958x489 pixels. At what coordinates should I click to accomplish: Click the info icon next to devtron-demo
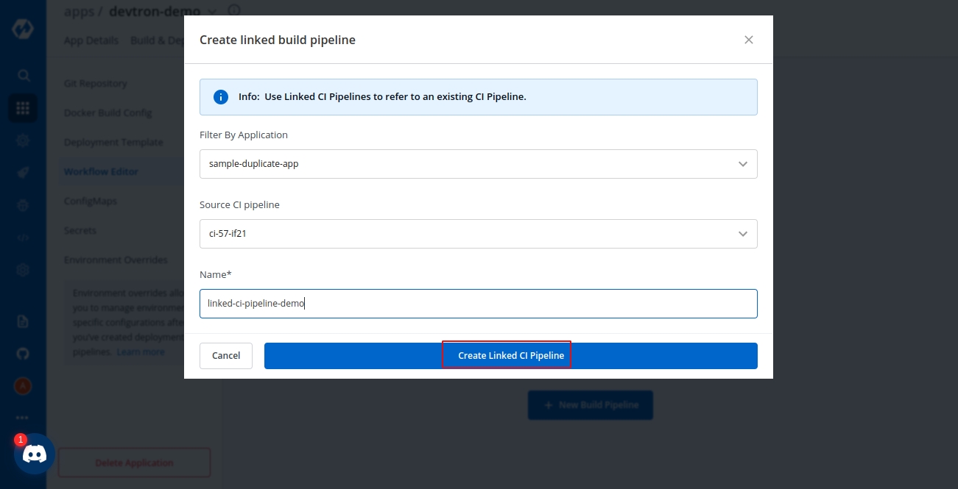pyautogui.click(x=234, y=12)
